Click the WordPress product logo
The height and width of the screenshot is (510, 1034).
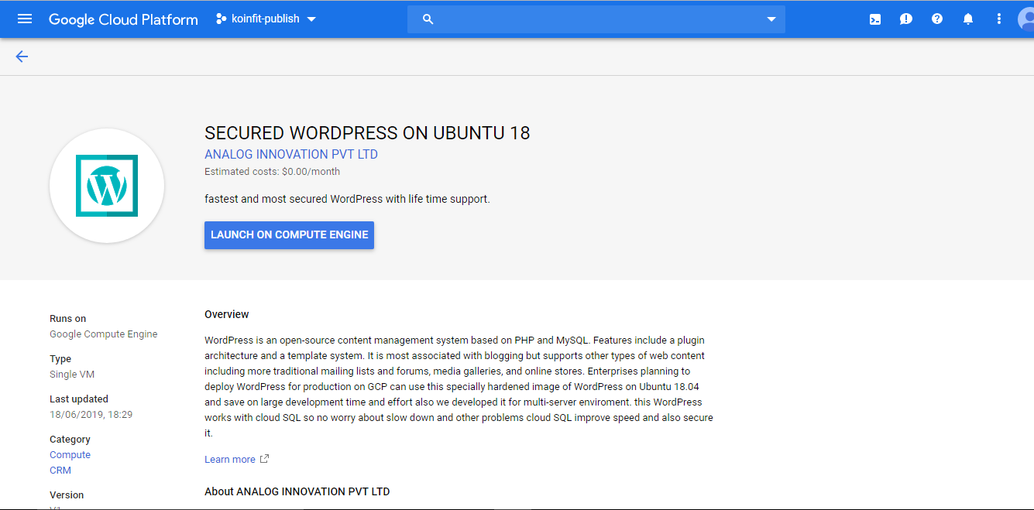click(107, 186)
